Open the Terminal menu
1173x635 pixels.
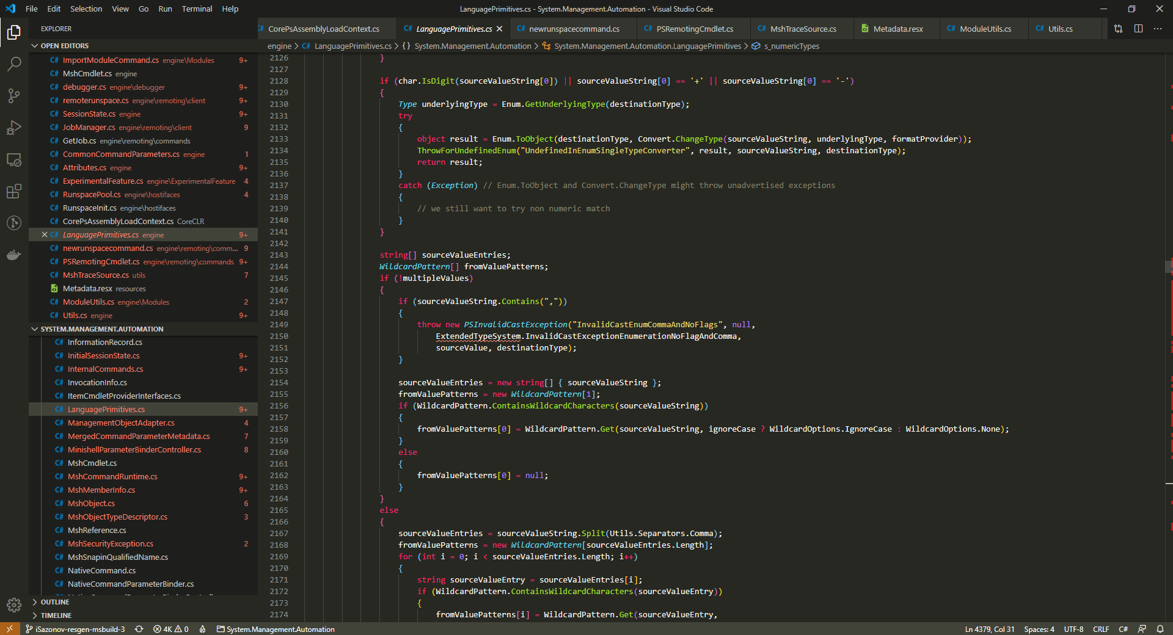(197, 9)
